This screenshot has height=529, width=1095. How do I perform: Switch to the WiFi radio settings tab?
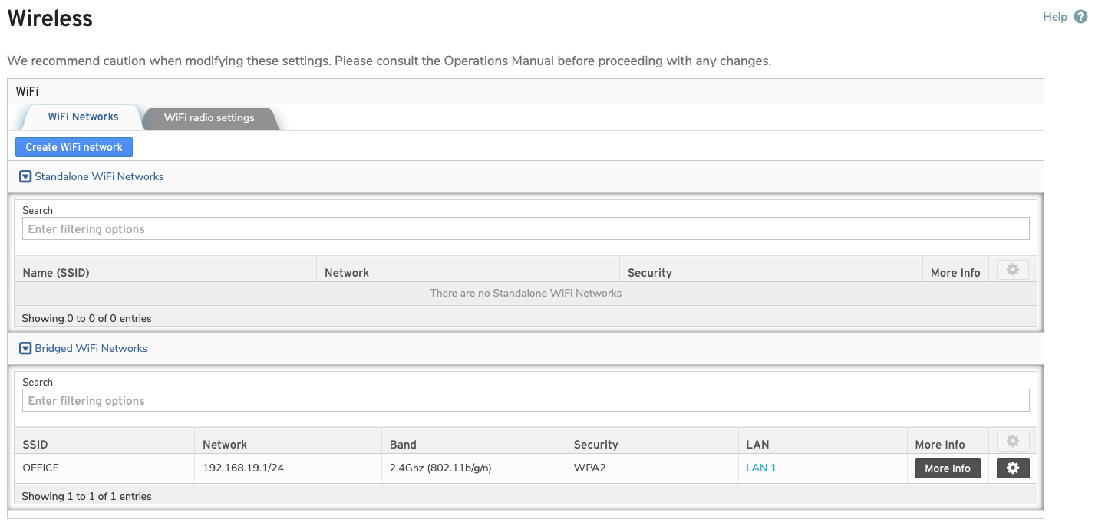[209, 117]
